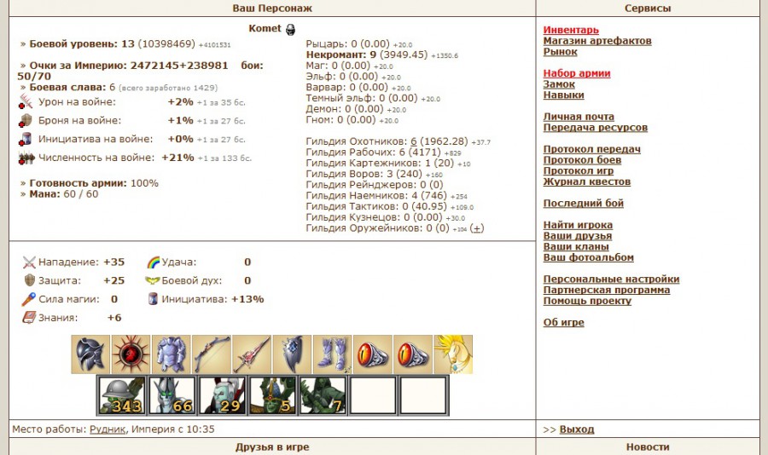Open Помощь проекту
This screenshot has width=768, height=455.
pos(587,301)
